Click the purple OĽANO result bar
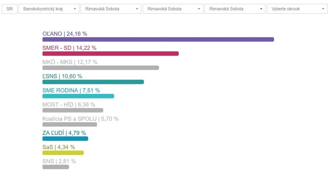Image resolution: width=331 pixels, height=178 pixels. click(158, 39)
